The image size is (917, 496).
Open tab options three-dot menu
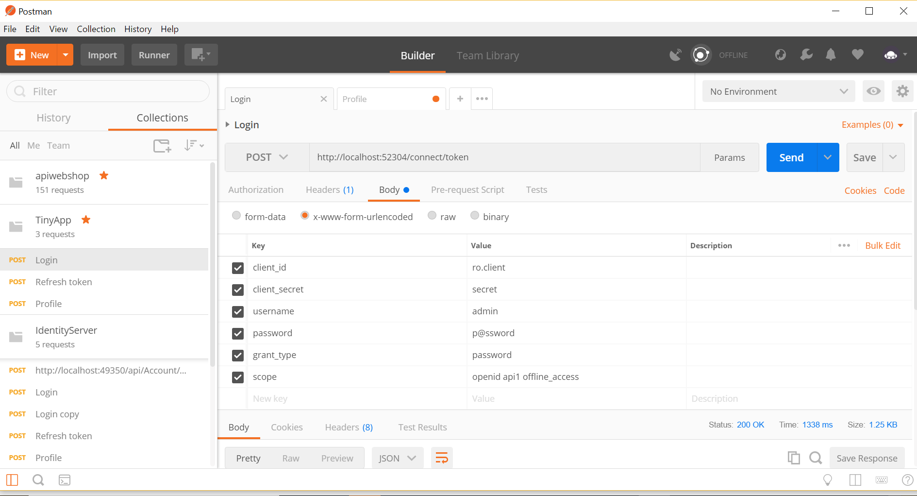pyautogui.click(x=482, y=99)
